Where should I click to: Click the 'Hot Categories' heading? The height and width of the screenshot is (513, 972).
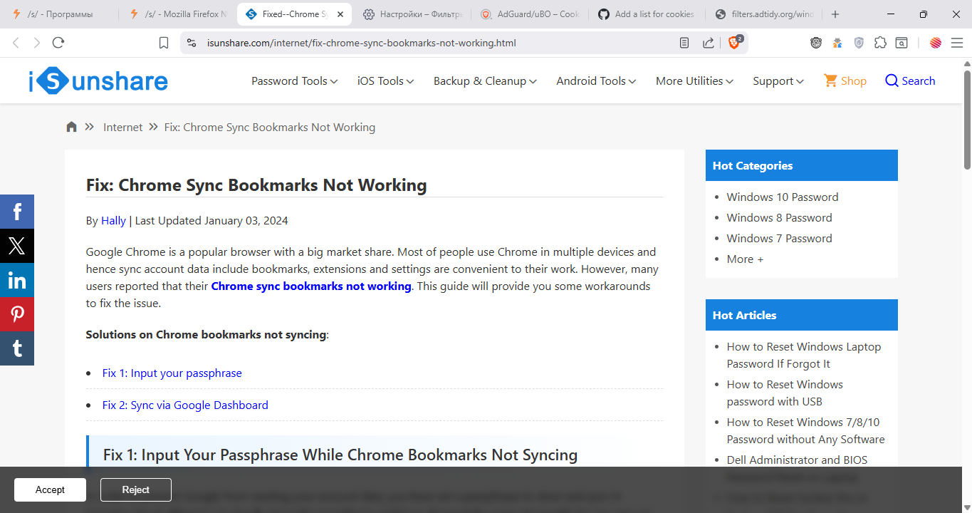753,166
